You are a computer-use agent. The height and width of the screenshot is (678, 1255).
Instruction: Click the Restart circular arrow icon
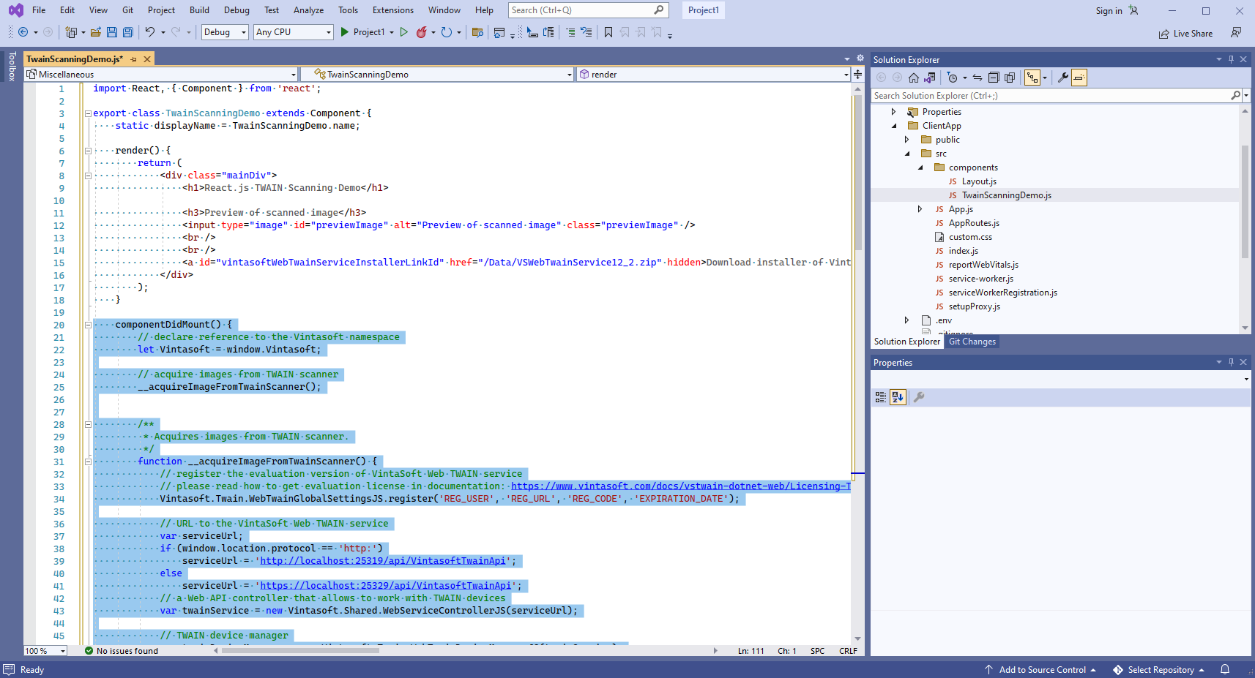[x=446, y=32]
